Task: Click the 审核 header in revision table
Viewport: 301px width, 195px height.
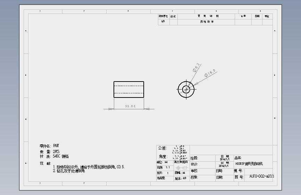Action: (267, 16)
